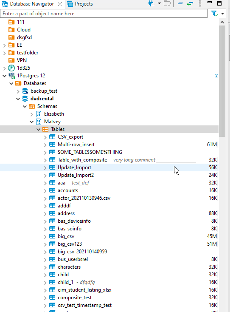Click the Multi-row_insert table icon
This screenshot has height=312, width=230.
click(52, 145)
